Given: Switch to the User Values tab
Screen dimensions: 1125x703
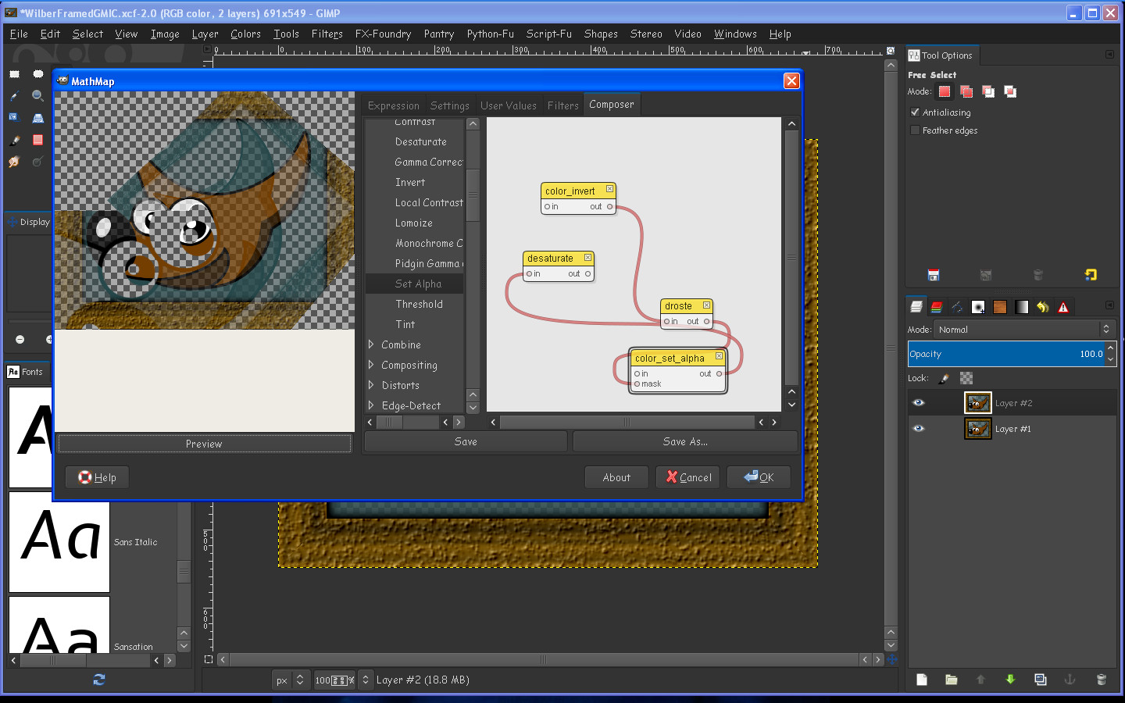Looking at the screenshot, I should 509,105.
